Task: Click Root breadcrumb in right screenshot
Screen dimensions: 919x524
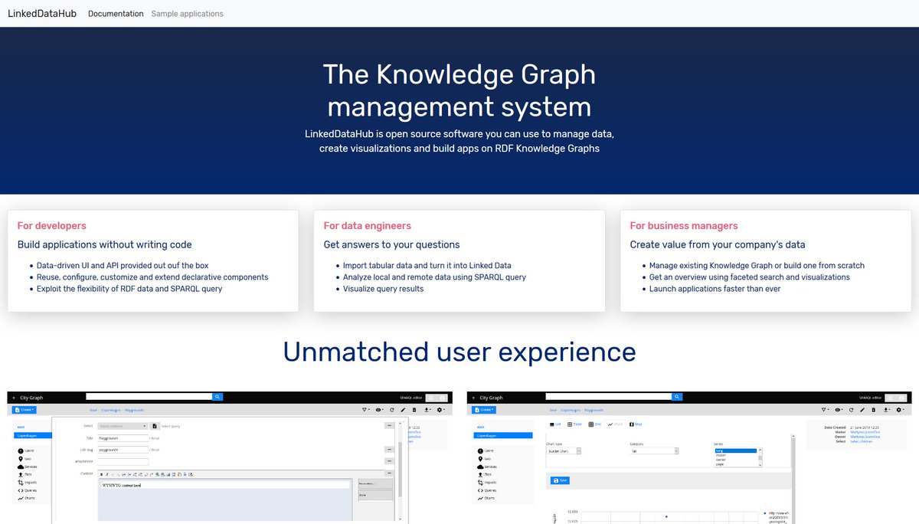Action: pos(553,410)
